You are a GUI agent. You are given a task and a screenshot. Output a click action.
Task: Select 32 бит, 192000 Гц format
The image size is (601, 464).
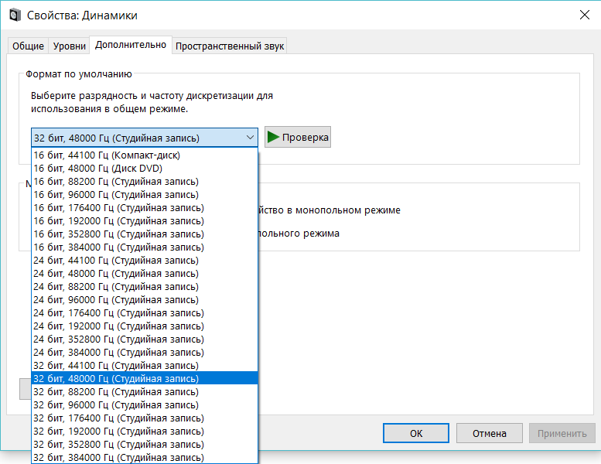pyautogui.click(x=145, y=432)
